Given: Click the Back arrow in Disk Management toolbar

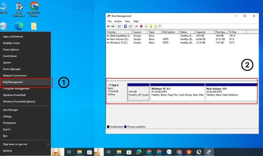Looking at the screenshot, I should click(108, 26).
